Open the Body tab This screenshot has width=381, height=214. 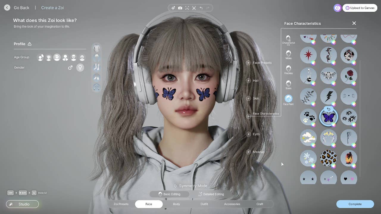(177, 204)
